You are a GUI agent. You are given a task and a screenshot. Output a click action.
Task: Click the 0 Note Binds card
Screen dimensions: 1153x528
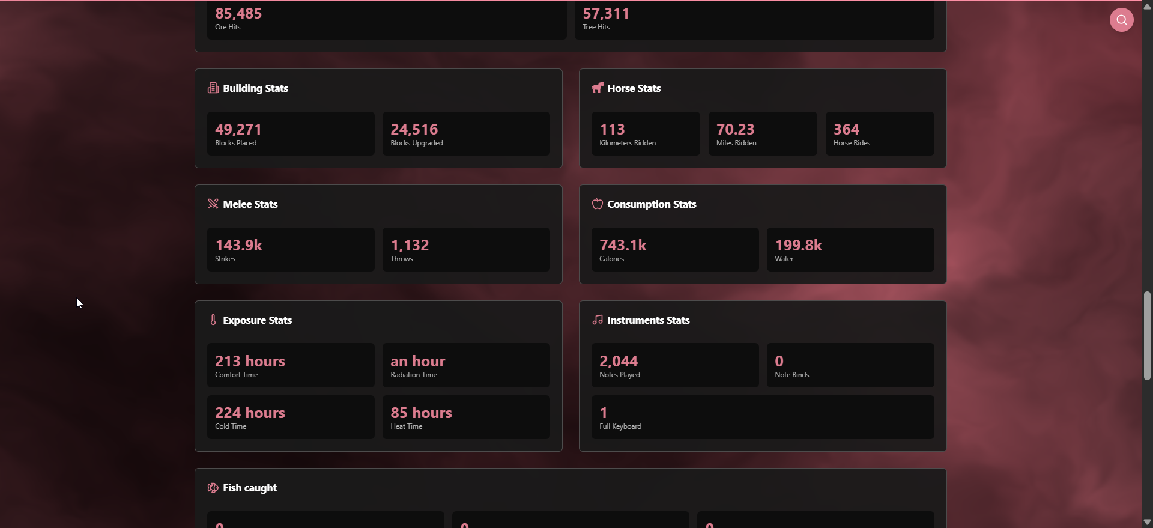(850, 365)
